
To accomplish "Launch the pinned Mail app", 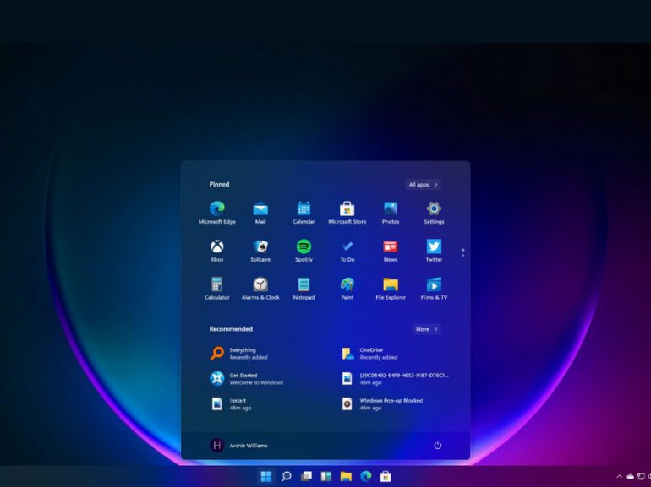I will tap(260, 213).
